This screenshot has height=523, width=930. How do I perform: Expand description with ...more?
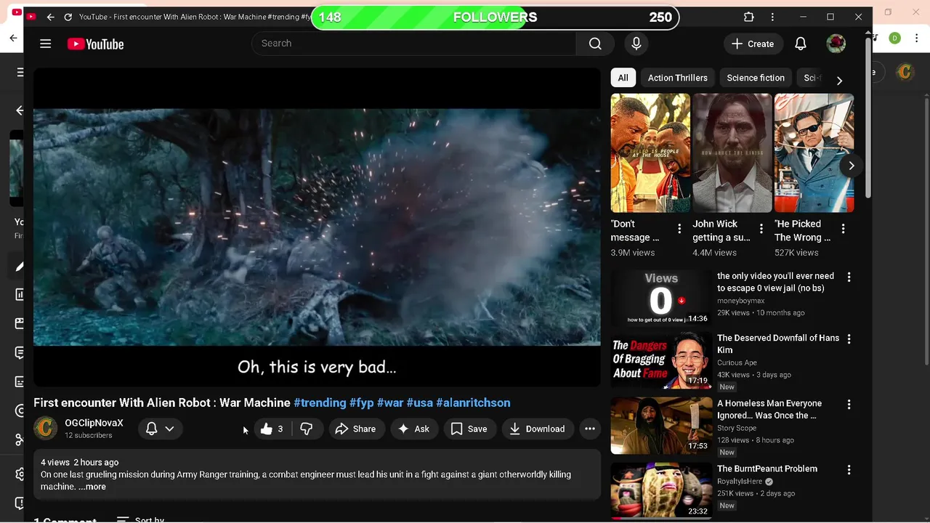click(92, 487)
